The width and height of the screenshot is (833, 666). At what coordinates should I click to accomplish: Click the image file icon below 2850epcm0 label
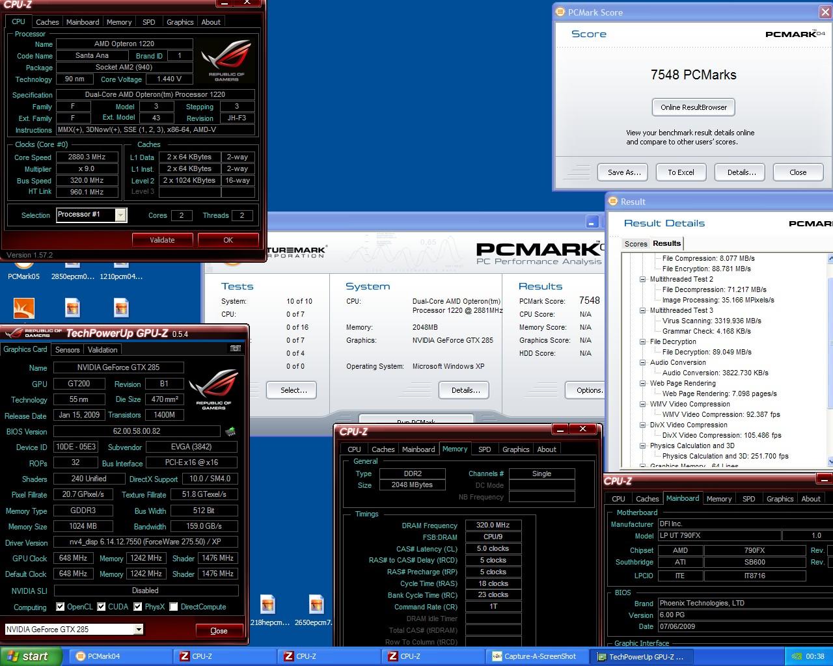click(73, 307)
